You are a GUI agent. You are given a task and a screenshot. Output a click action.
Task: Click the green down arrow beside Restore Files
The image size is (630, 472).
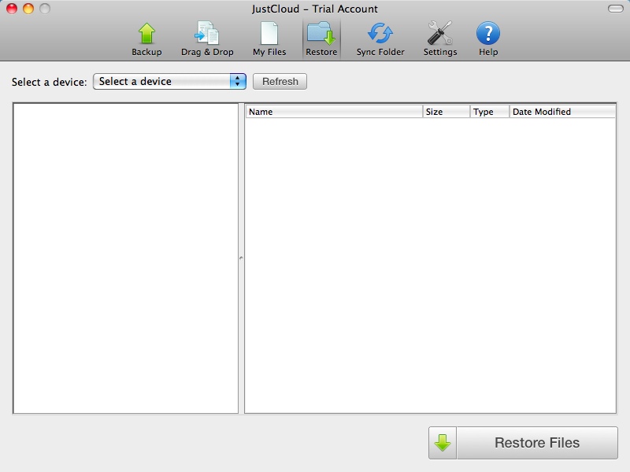(x=443, y=443)
